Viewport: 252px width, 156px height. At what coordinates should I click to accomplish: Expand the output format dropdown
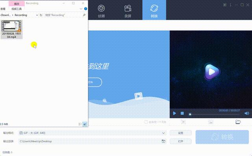click(x=163, y=133)
